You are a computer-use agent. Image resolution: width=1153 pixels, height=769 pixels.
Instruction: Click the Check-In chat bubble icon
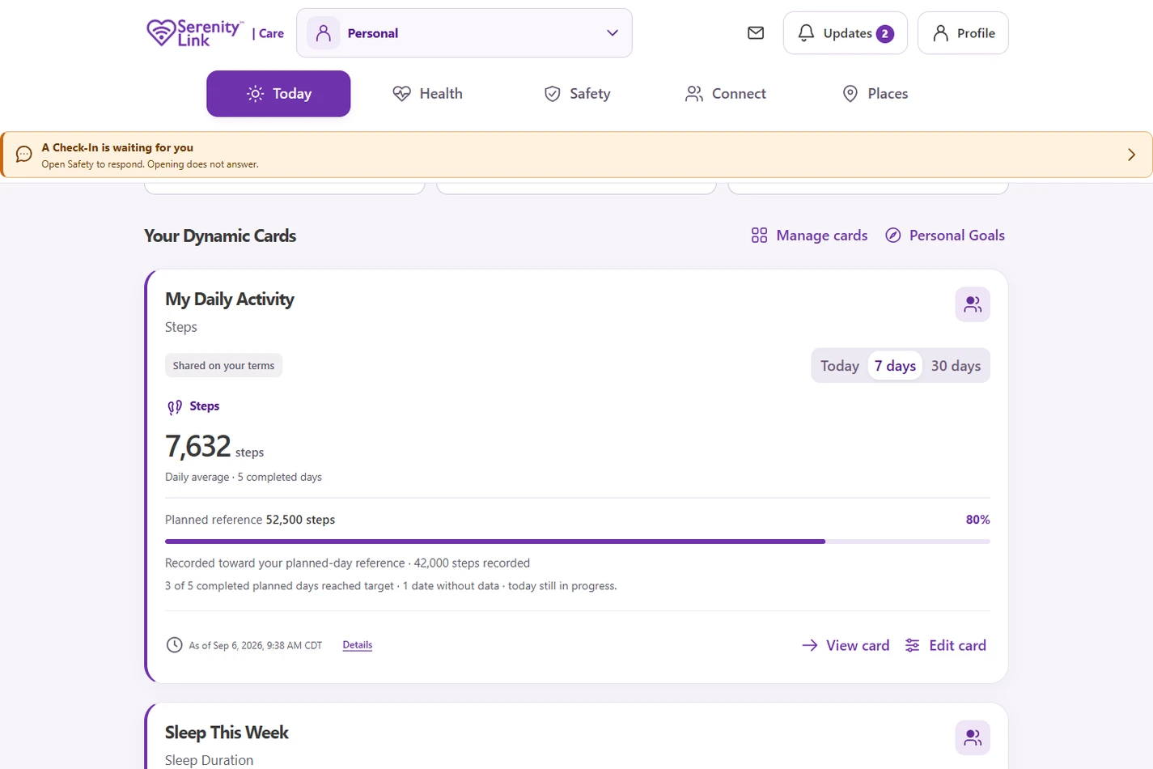pos(24,155)
